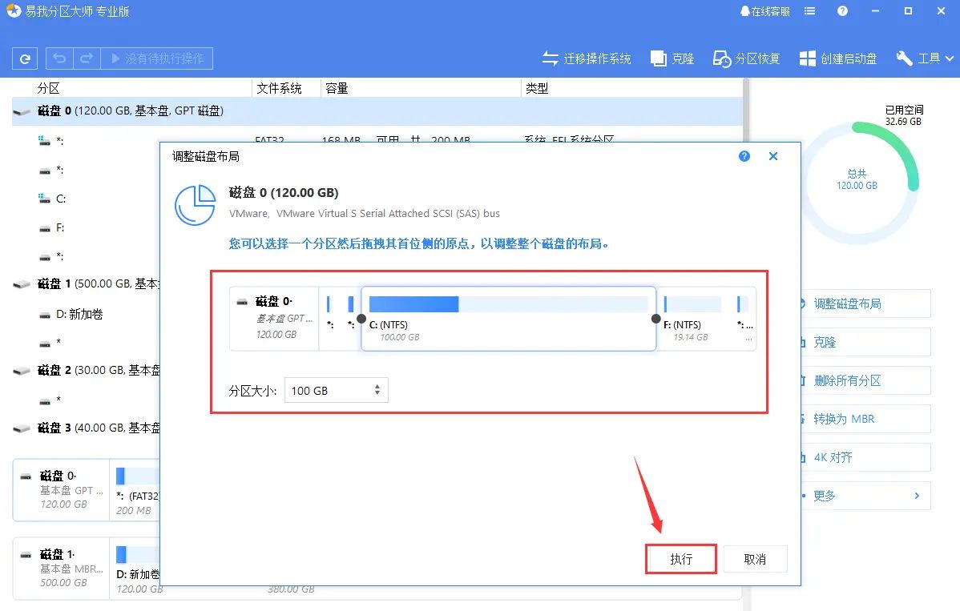
Task: Open the 4K对齐 sidebar option
Action: pos(865,457)
